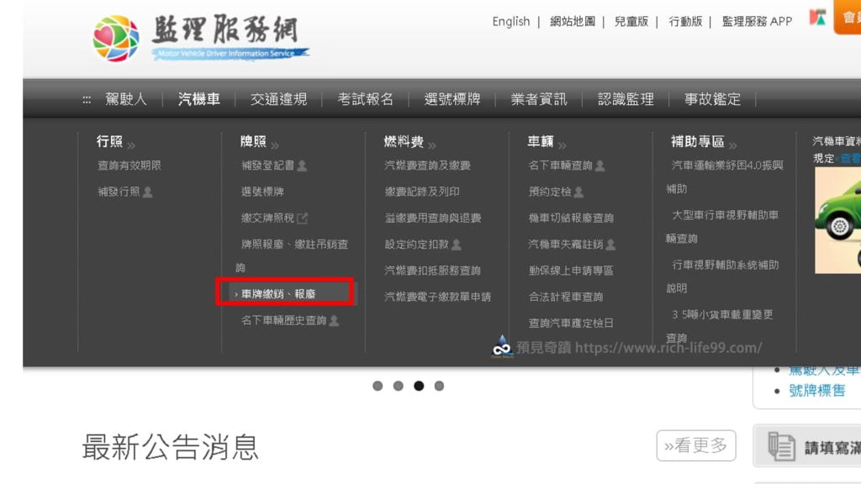Click the person icon next to 補發行照
861x484 pixels.
148,192
